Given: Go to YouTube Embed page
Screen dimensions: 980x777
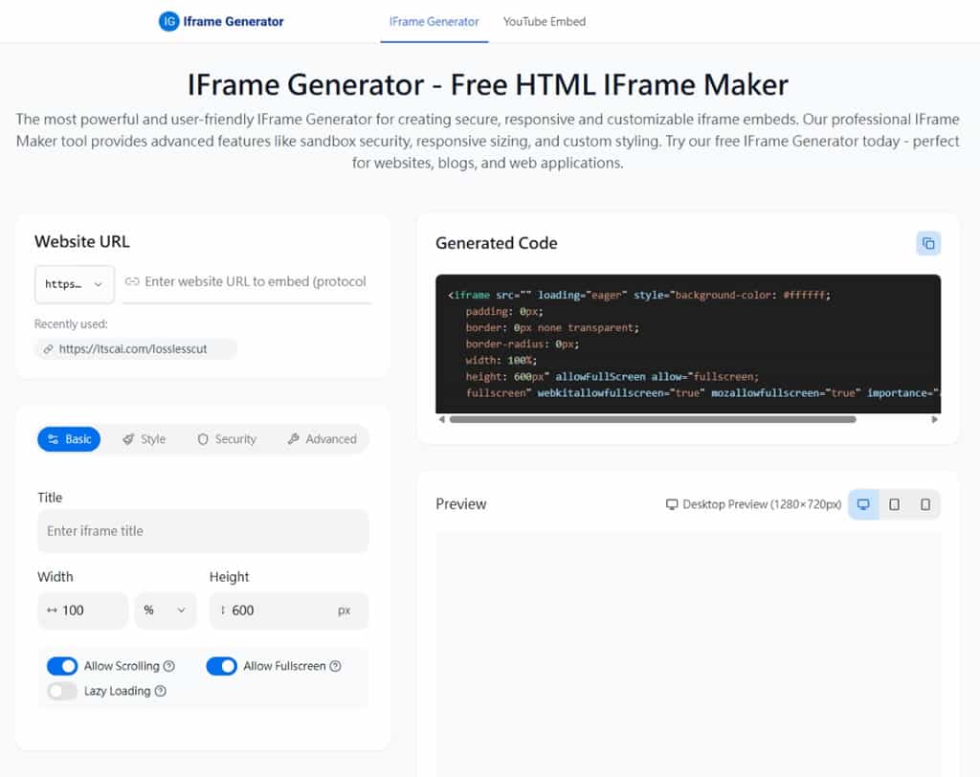Looking at the screenshot, I should click(x=544, y=21).
